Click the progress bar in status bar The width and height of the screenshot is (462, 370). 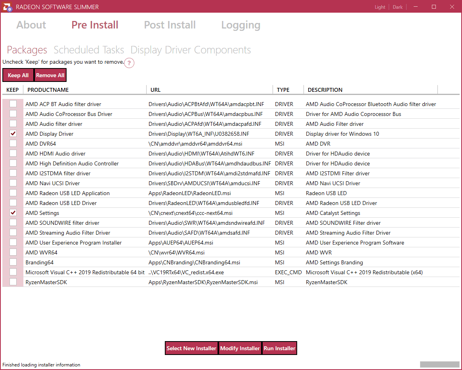click(439, 364)
